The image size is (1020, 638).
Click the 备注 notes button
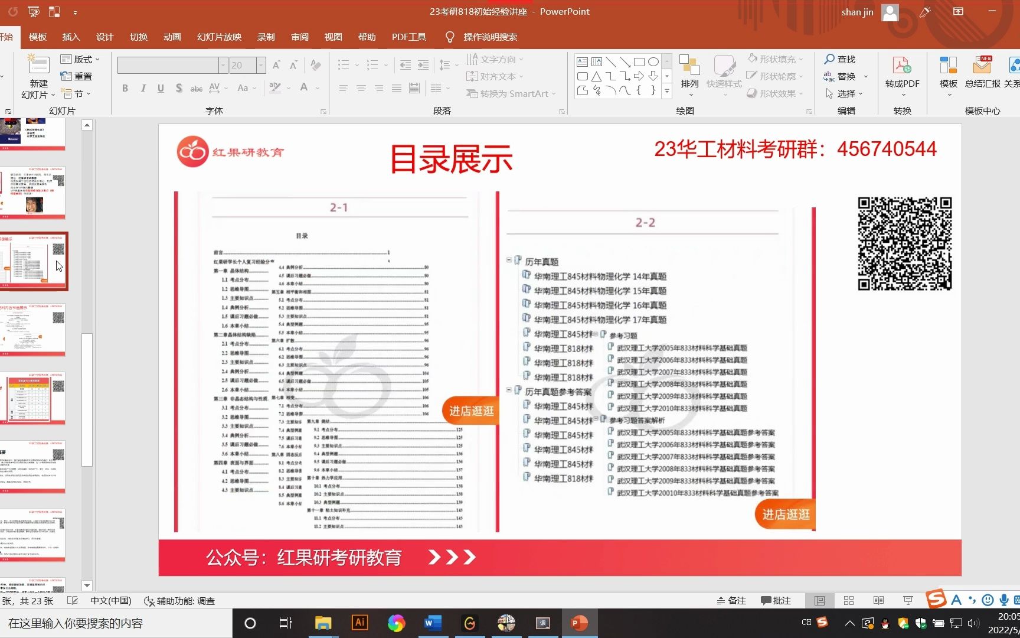[x=731, y=601]
